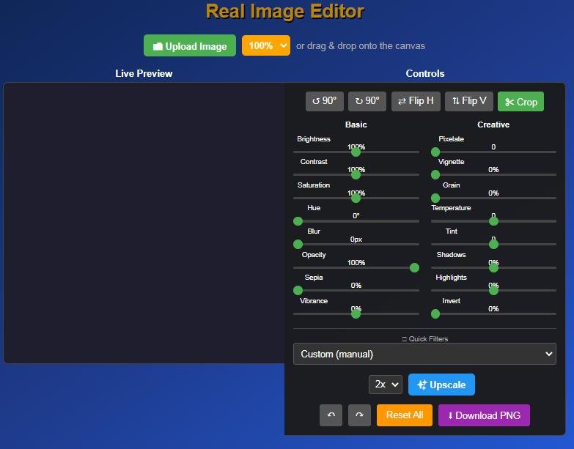This screenshot has width=574, height=449.
Task: Open the 100% zoom dropdown
Action: point(266,45)
